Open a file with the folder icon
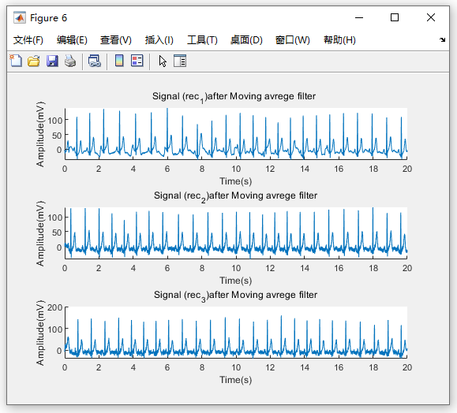The height and width of the screenshot is (413, 457). pyautogui.click(x=34, y=61)
